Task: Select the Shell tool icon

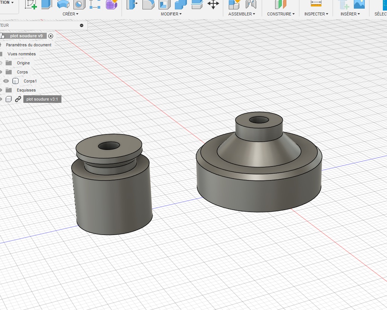Action: (164, 4)
